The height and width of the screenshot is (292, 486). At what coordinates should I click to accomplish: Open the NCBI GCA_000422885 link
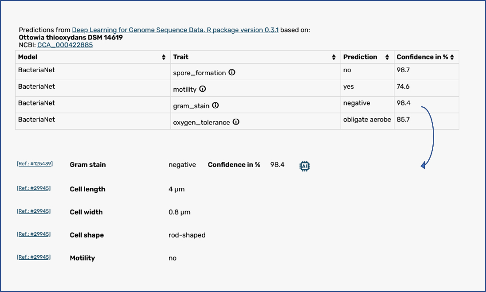(x=65, y=45)
